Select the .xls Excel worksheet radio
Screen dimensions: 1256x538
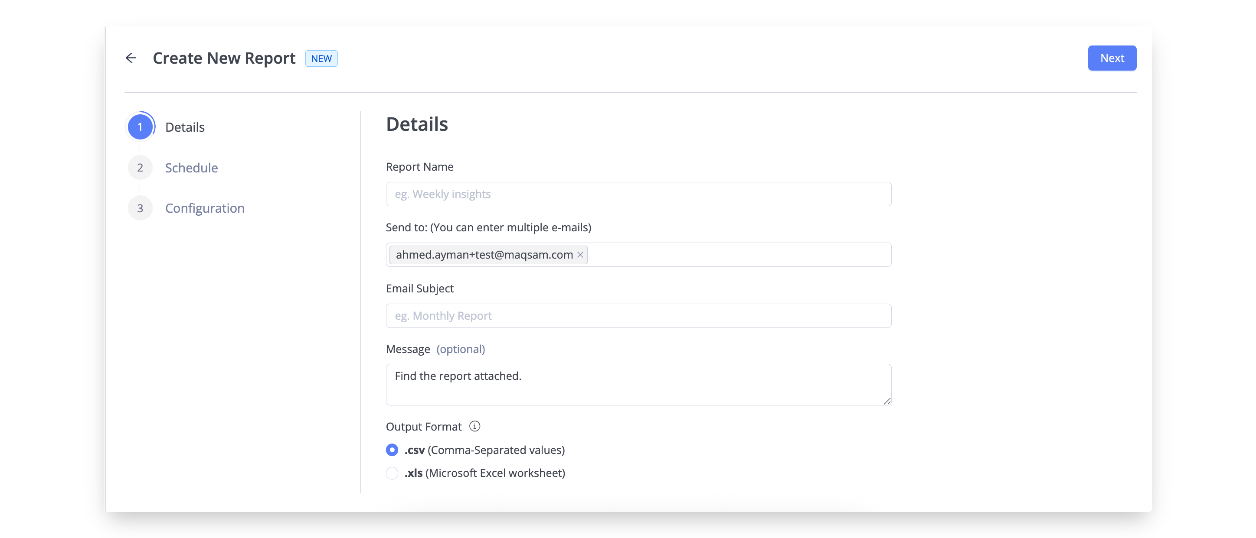pyautogui.click(x=392, y=473)
